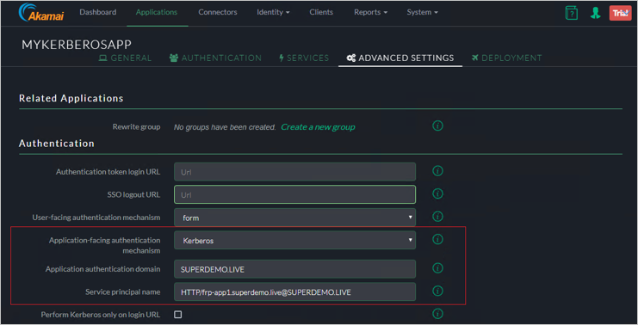This screenshot has height=325, width=638.
Task: Open the green user profile icon
Action: pyautogui.click(x=595, y=13)
